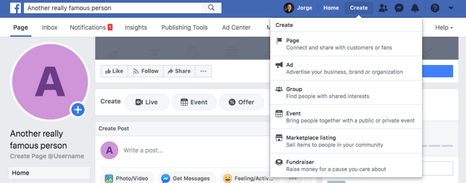This screenshot has height=183, width=466.
Task: Create an Offer
Action: pos(241,102)
